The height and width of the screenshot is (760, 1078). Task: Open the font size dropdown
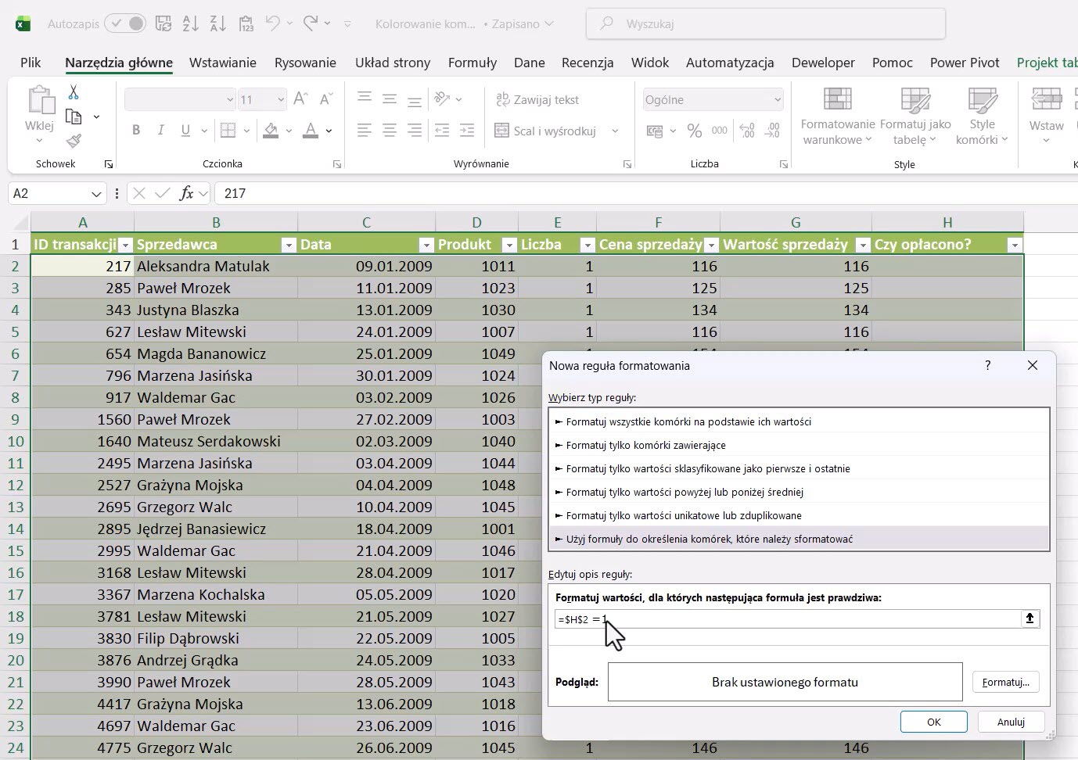281,99
